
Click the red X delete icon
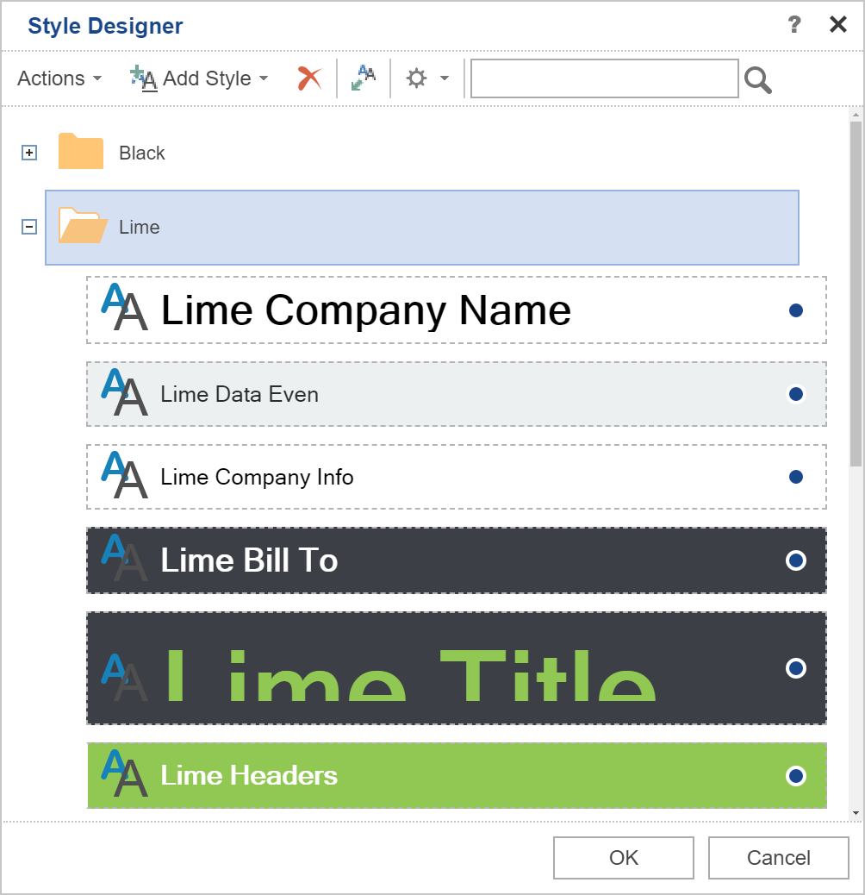pos(309,78)
